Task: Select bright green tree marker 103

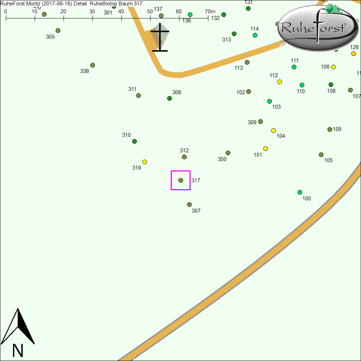Action: pyautogui.click(x=269, y=101)
